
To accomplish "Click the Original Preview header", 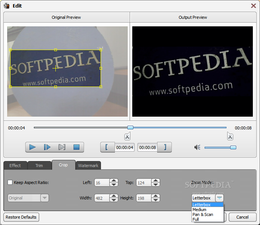I will click(x=66, y=17).
